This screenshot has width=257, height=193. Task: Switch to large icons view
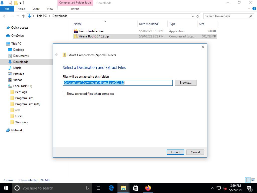tap(253, 180)
